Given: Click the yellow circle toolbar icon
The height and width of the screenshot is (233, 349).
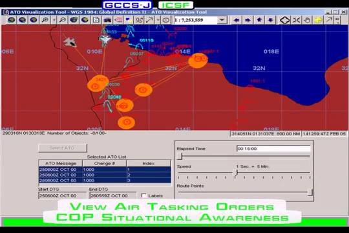Looking at the screenshot, I should point(318,20).
